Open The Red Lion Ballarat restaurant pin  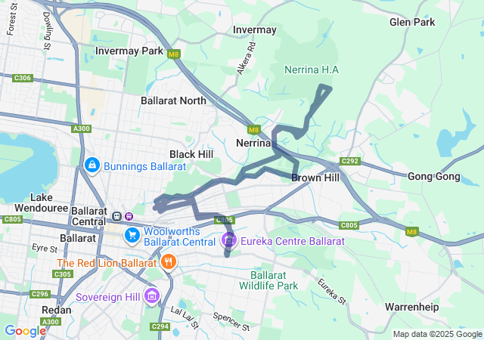169,262
